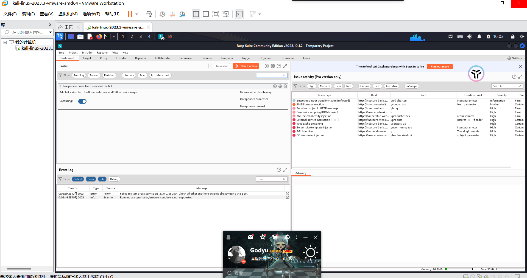Open Burp Settings gear
527x278 pixels.
point(509,58)
